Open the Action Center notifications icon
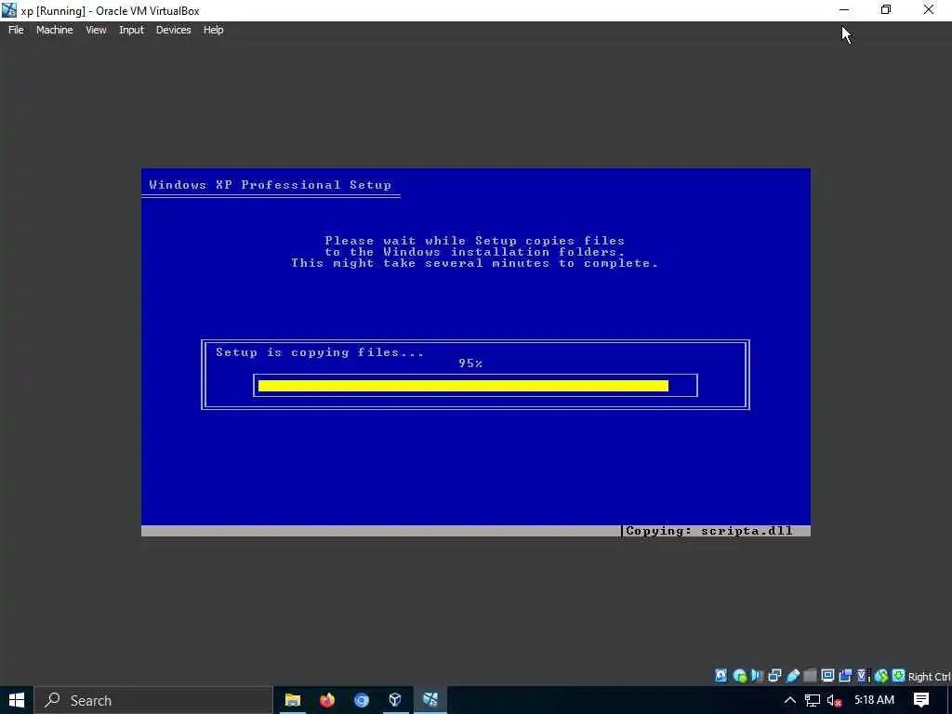952x714 pixels. pyautogui.click(x=921, y=700)
